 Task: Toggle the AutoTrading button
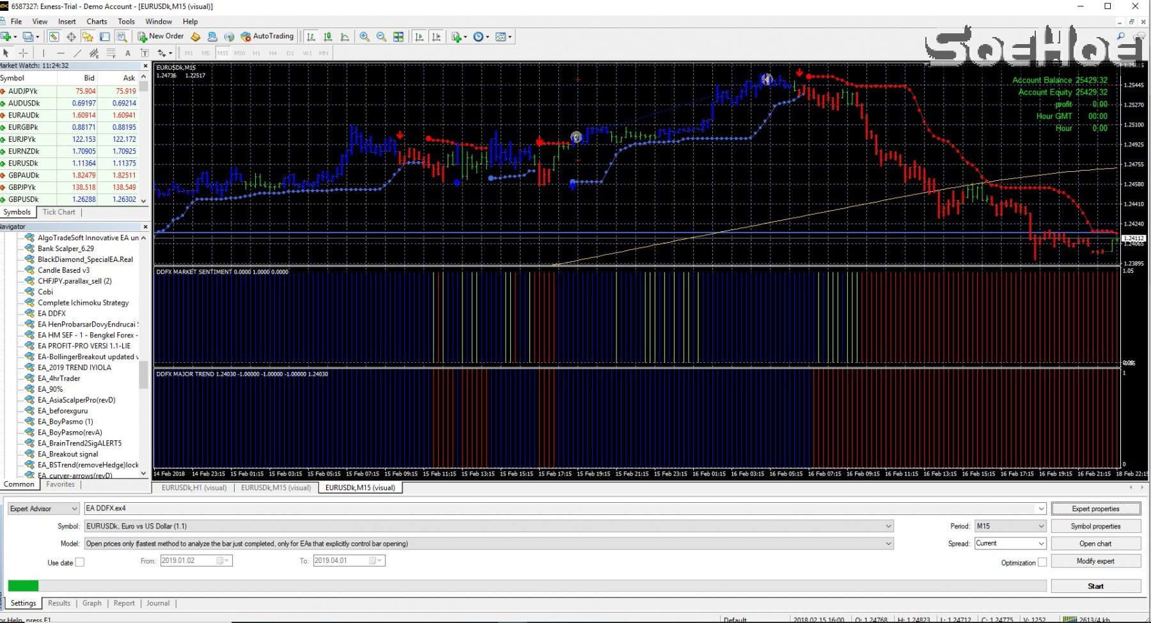point(267,36)
